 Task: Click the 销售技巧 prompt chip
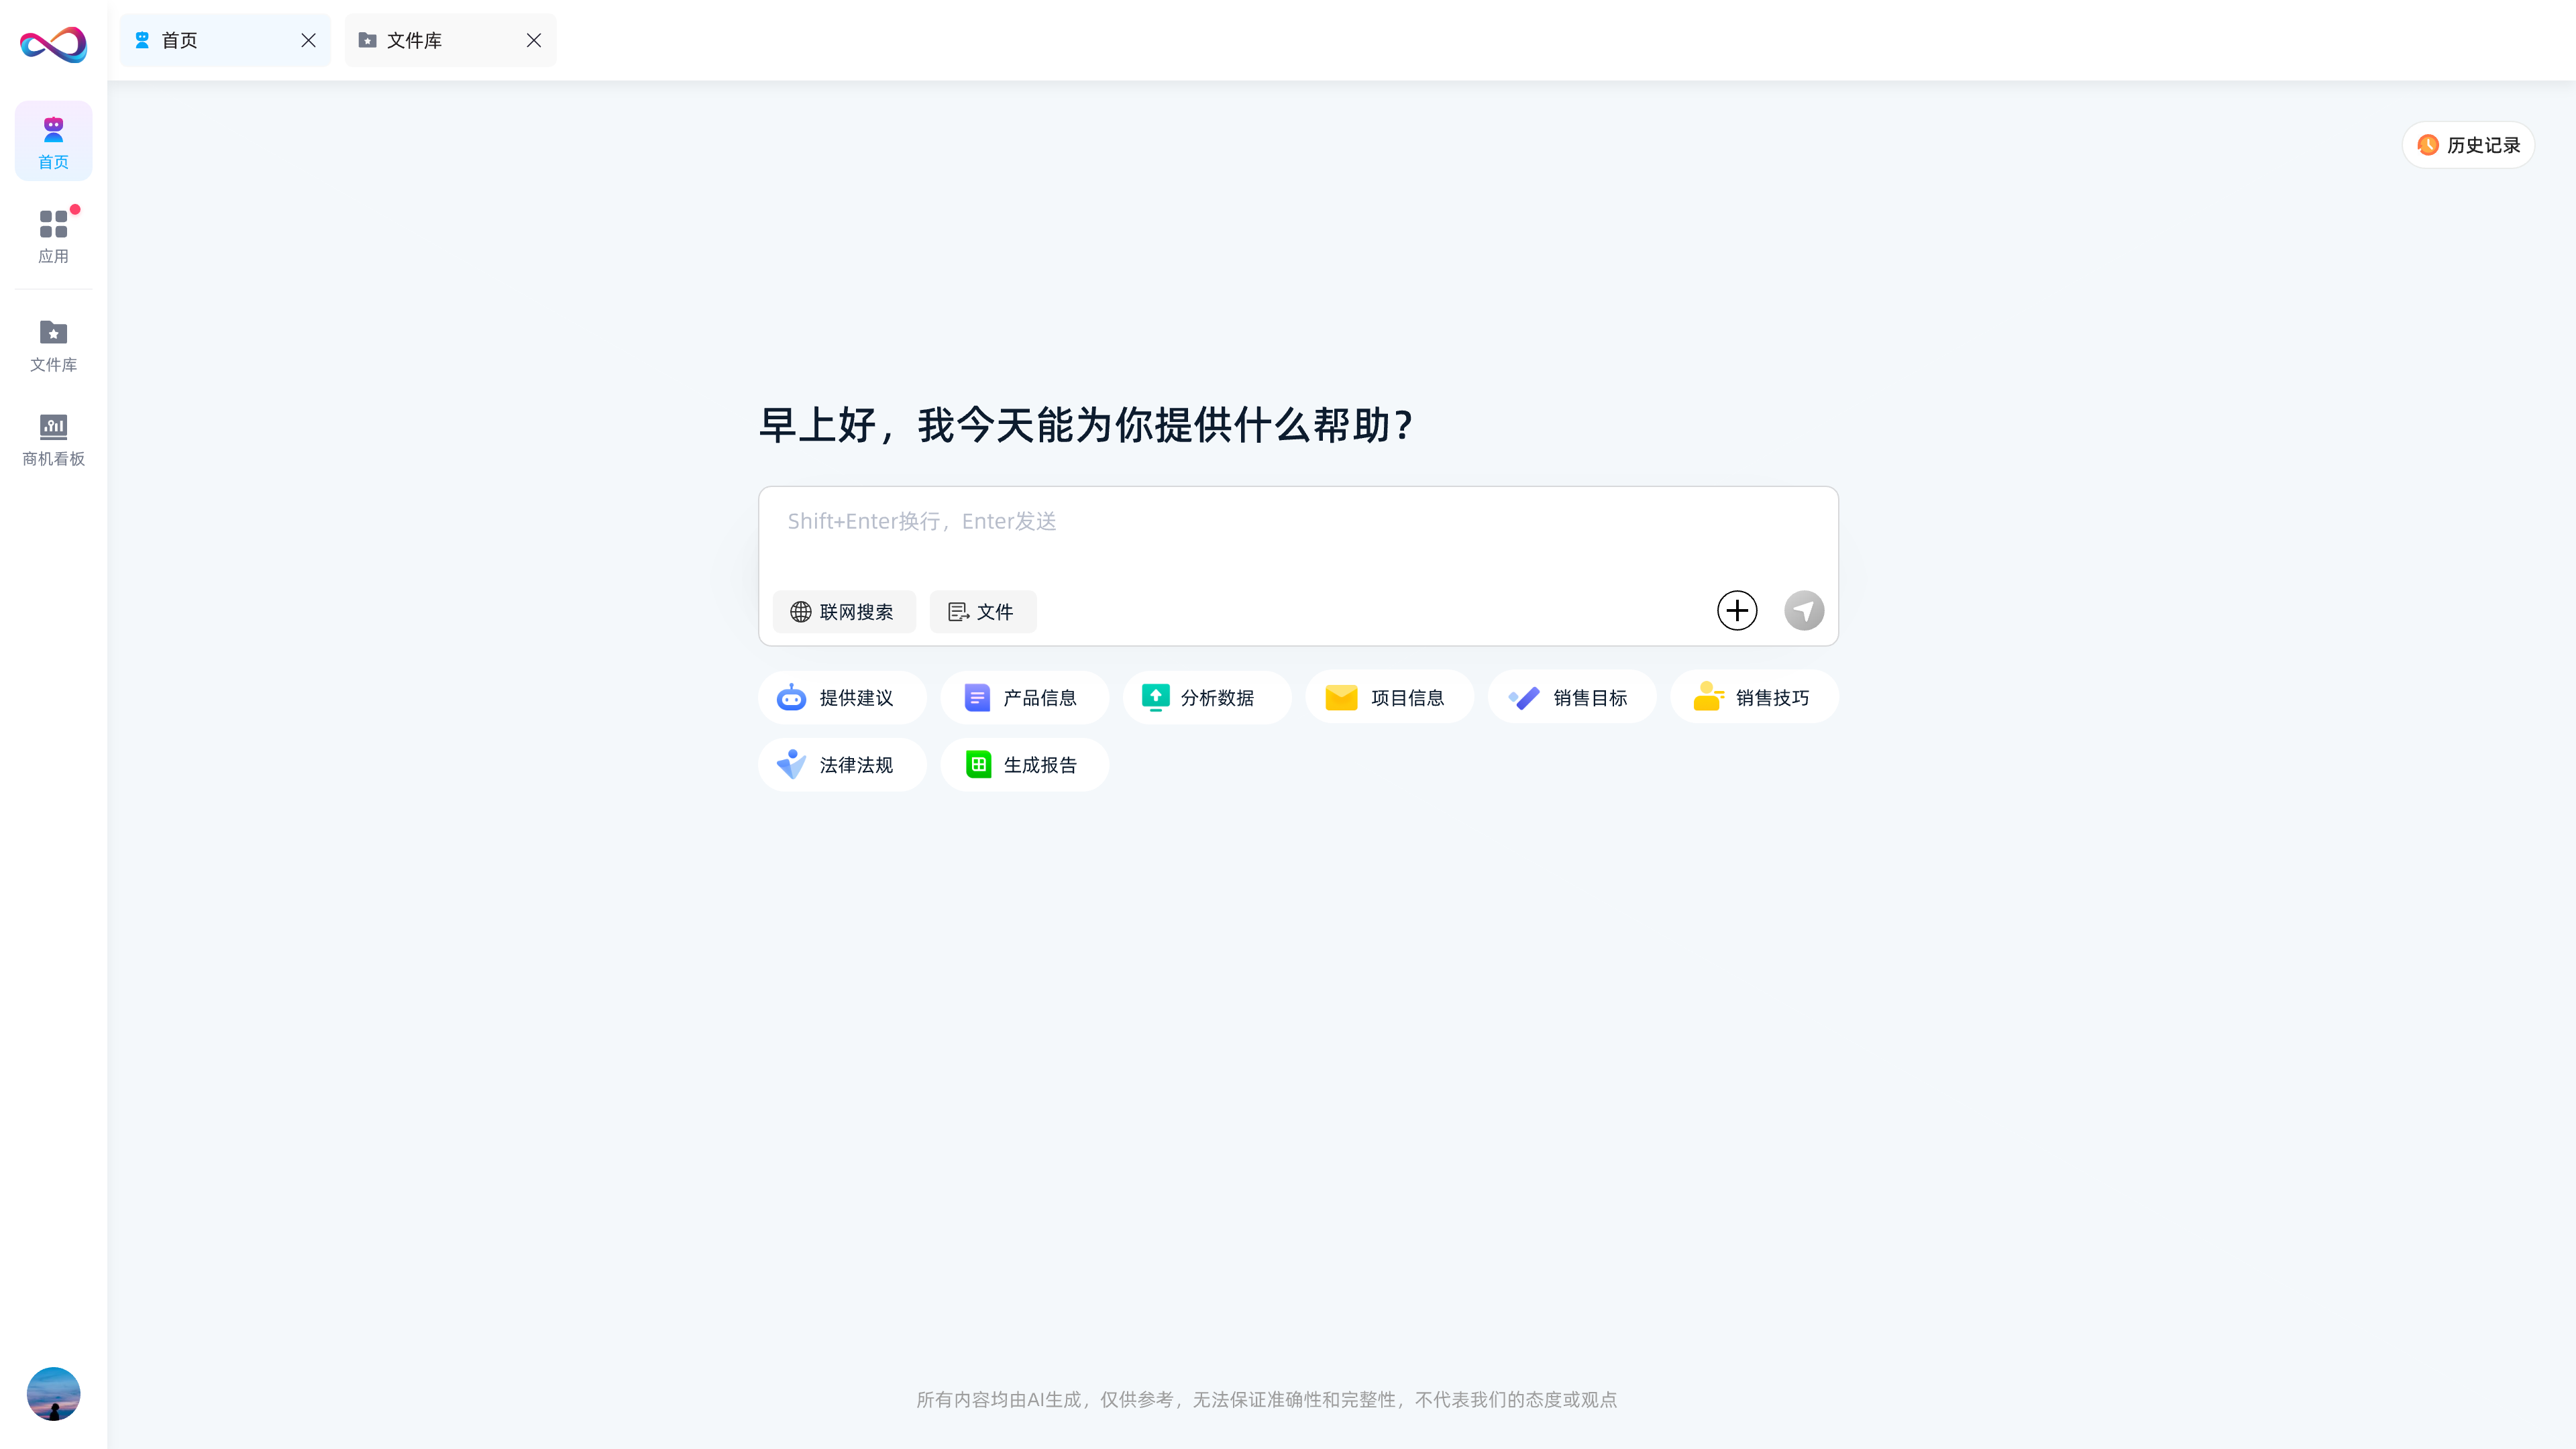pos(1753,698)
